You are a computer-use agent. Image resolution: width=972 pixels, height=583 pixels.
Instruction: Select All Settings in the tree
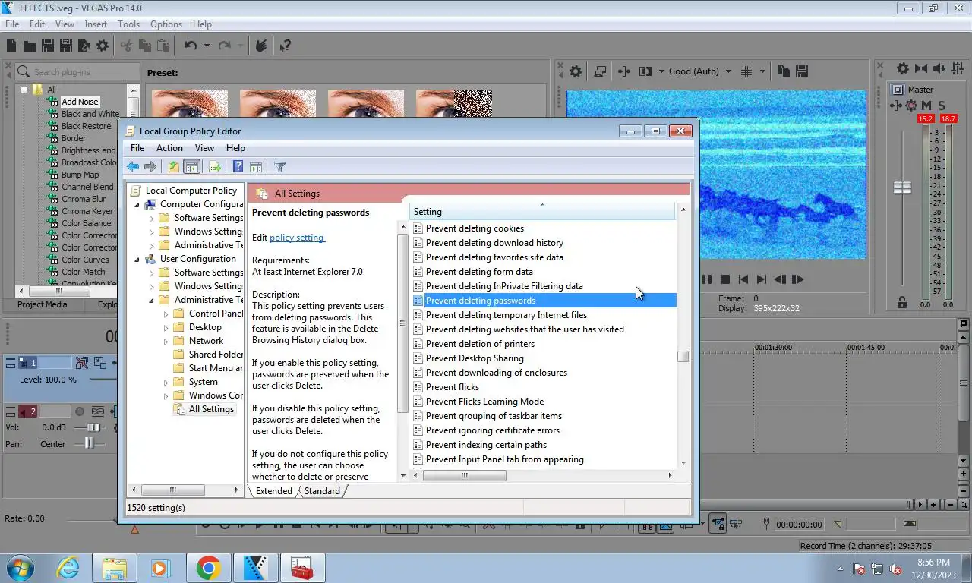(x=211, y=409)
